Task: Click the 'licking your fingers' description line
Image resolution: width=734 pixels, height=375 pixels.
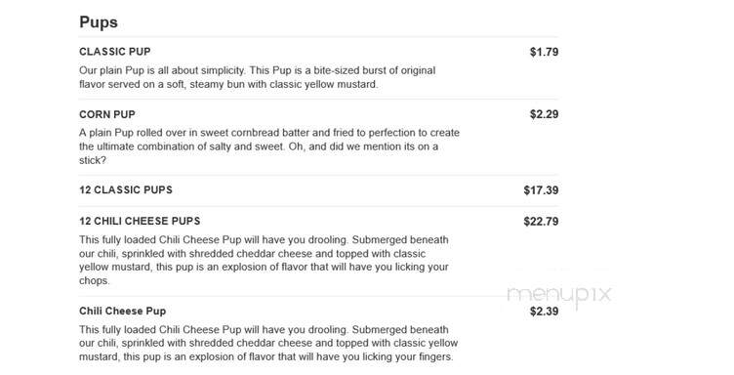Action: [x=266, y=356]
